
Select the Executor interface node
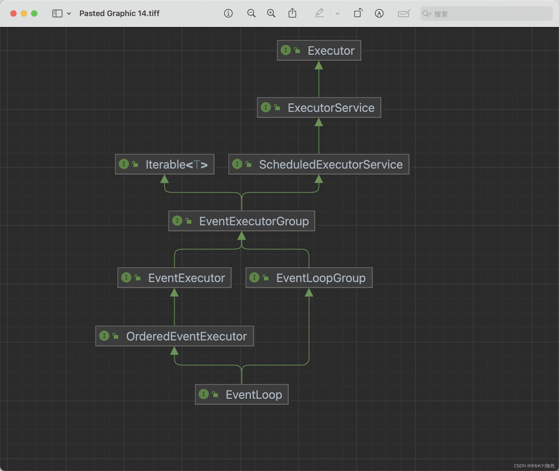(319, 51)
